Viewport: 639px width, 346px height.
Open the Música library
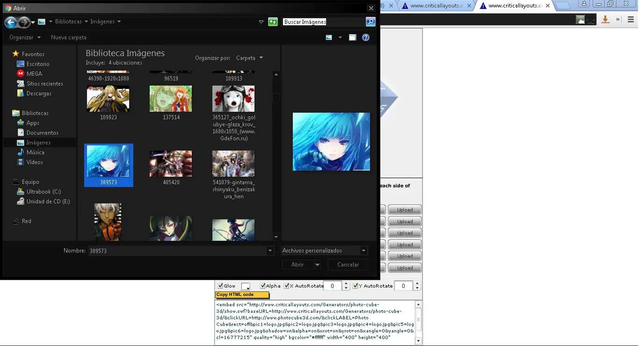pos(30,152)
